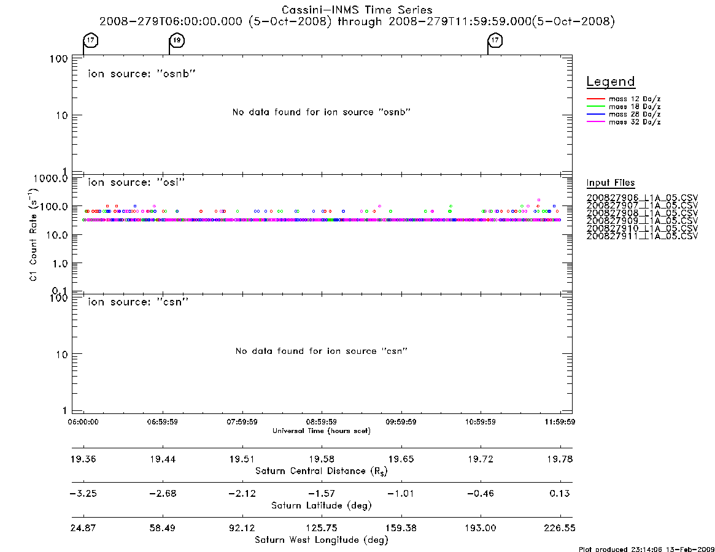Click the date range subtitle starting with 2008-279T06:00:00.000
Image resolution: width=715 pixels, height=552 pixels.
[x=357, y=21]
